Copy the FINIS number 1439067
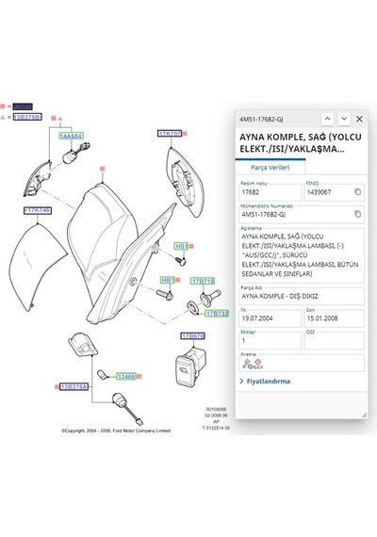 (357, 192)
